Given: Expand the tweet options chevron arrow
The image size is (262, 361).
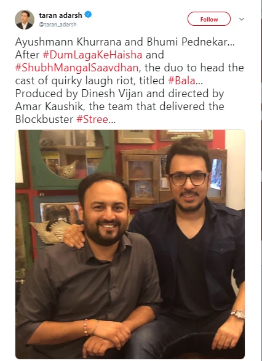Looking at the screenshot, I should (x=242, y=19).
